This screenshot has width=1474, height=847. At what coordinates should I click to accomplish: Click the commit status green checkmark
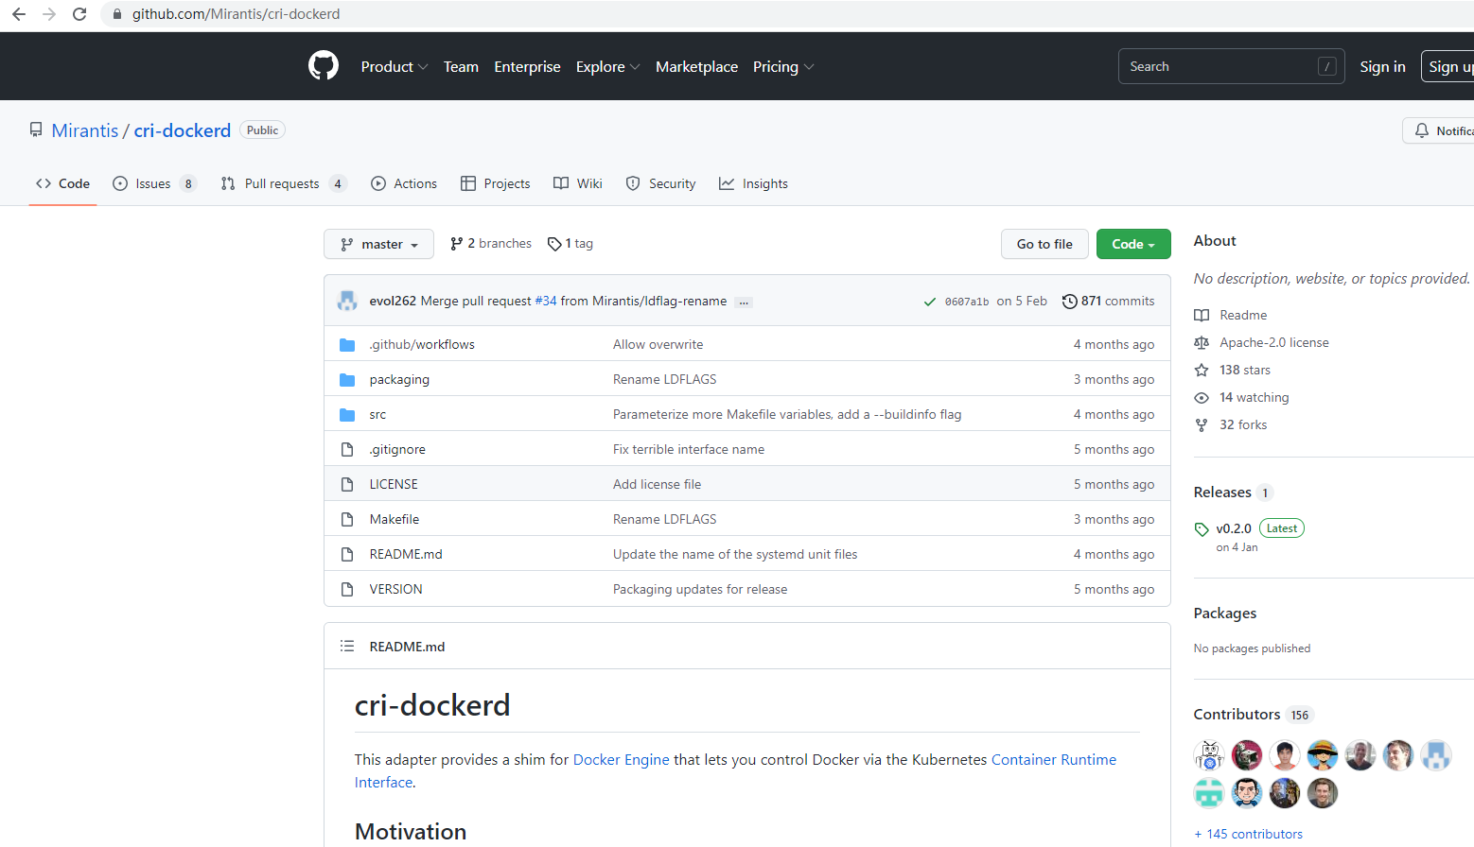[930, 302]
